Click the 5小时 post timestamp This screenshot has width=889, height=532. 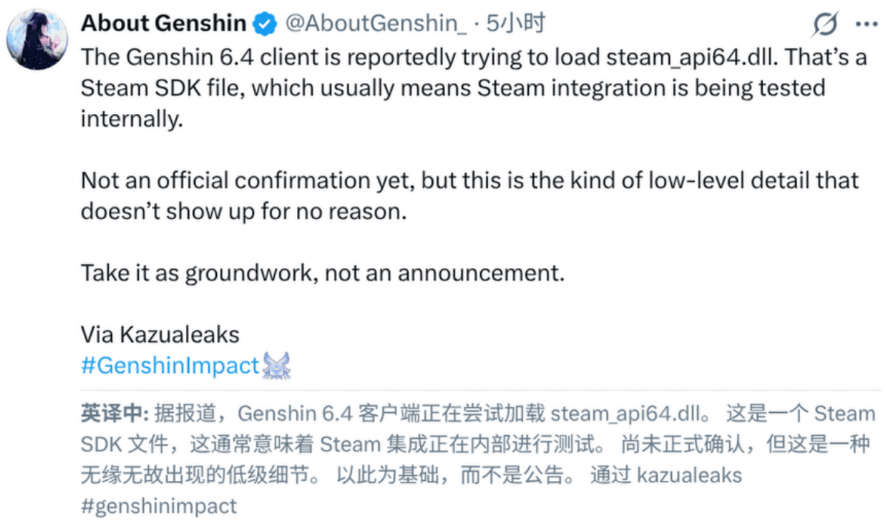coord(516,24)
